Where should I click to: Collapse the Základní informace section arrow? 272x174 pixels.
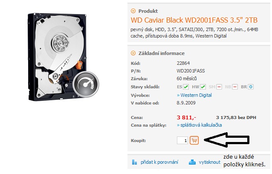[133, 53]
